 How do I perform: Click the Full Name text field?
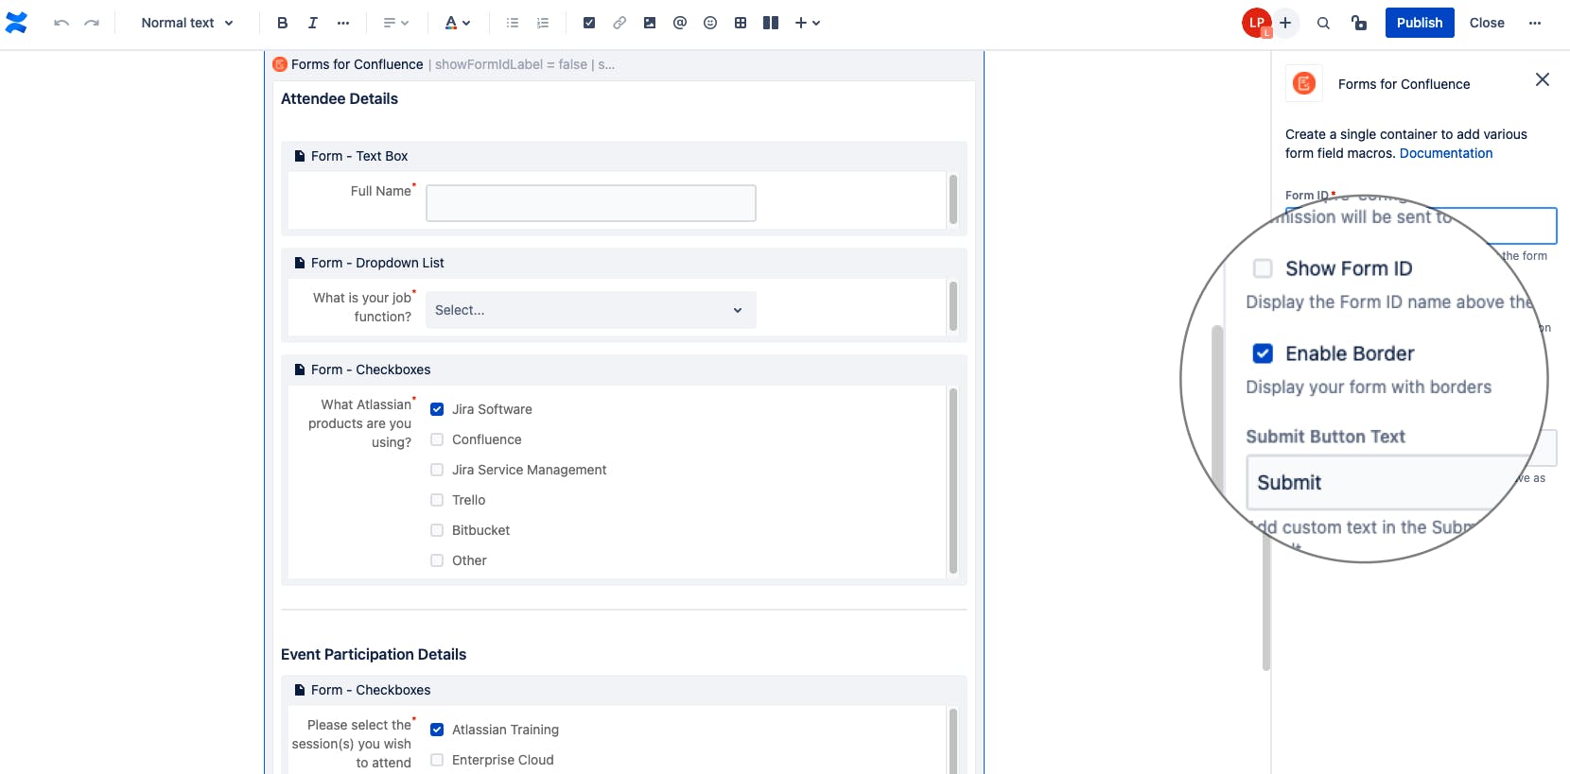(591, 203)
